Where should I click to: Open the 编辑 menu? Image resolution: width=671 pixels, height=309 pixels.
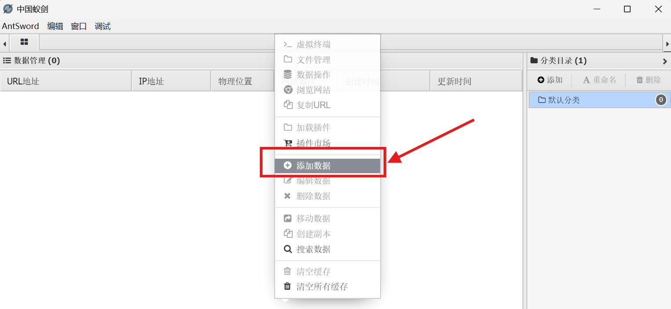(55, 26)
